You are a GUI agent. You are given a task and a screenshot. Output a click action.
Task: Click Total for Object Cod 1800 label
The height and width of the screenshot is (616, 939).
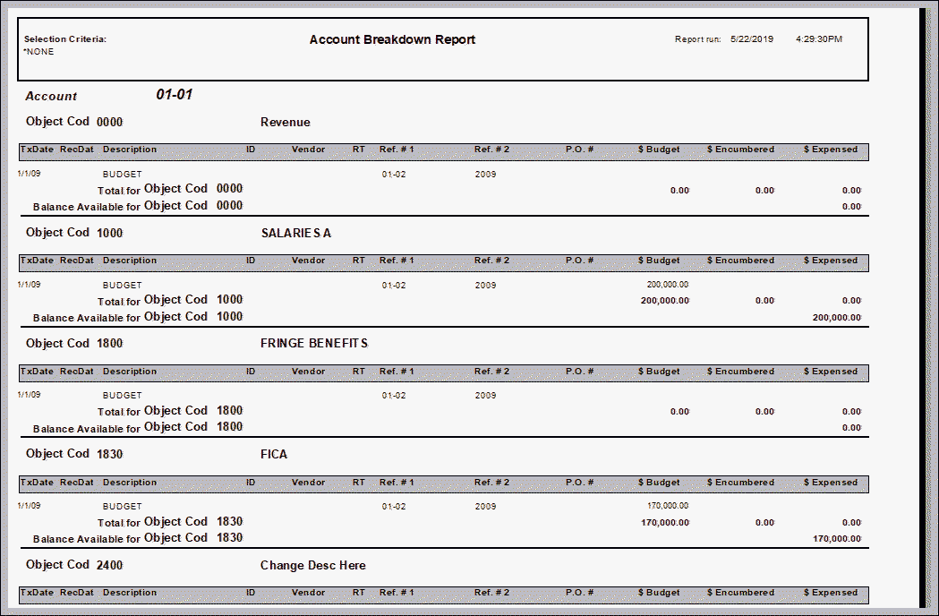(x=170, y=411)
